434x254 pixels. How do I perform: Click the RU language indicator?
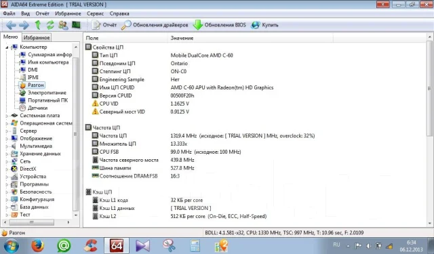point(336,245)
